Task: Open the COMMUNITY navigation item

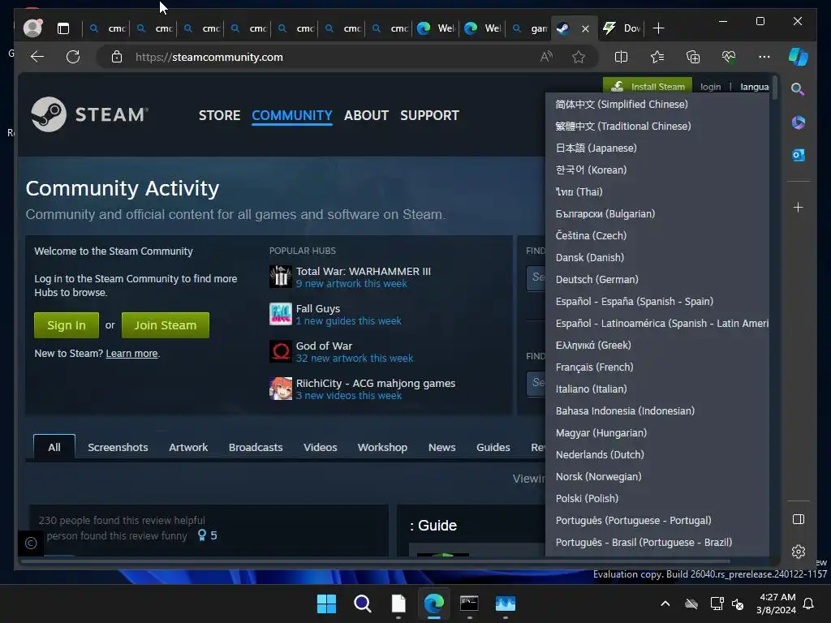Action: point(292,115)
